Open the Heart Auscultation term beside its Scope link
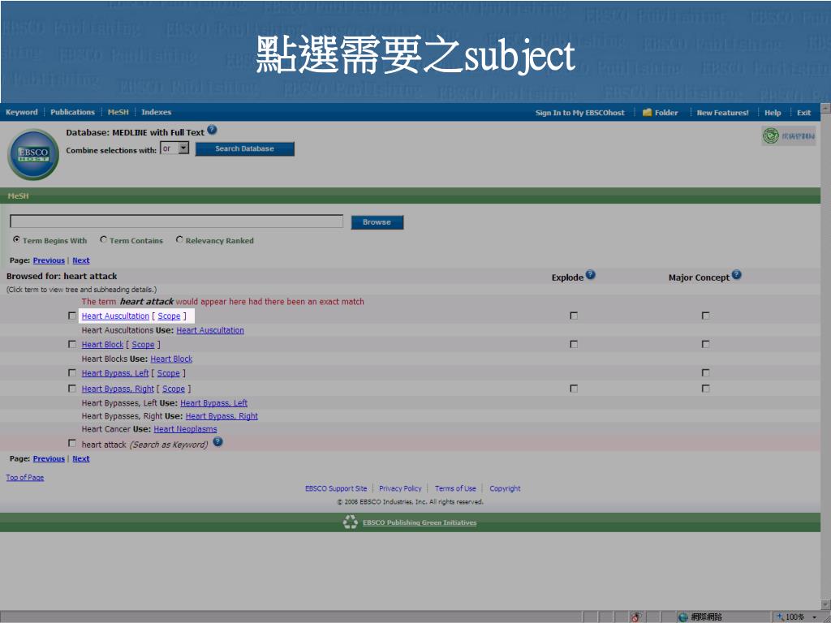This screenshot has width=831, height=623. (115, 316)
